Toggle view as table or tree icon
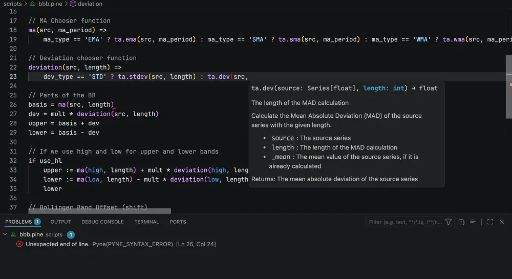The image size is (512, 279). [473, 222]
